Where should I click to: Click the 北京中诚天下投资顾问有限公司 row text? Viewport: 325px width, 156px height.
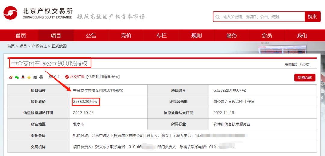(x=117, y=136)
